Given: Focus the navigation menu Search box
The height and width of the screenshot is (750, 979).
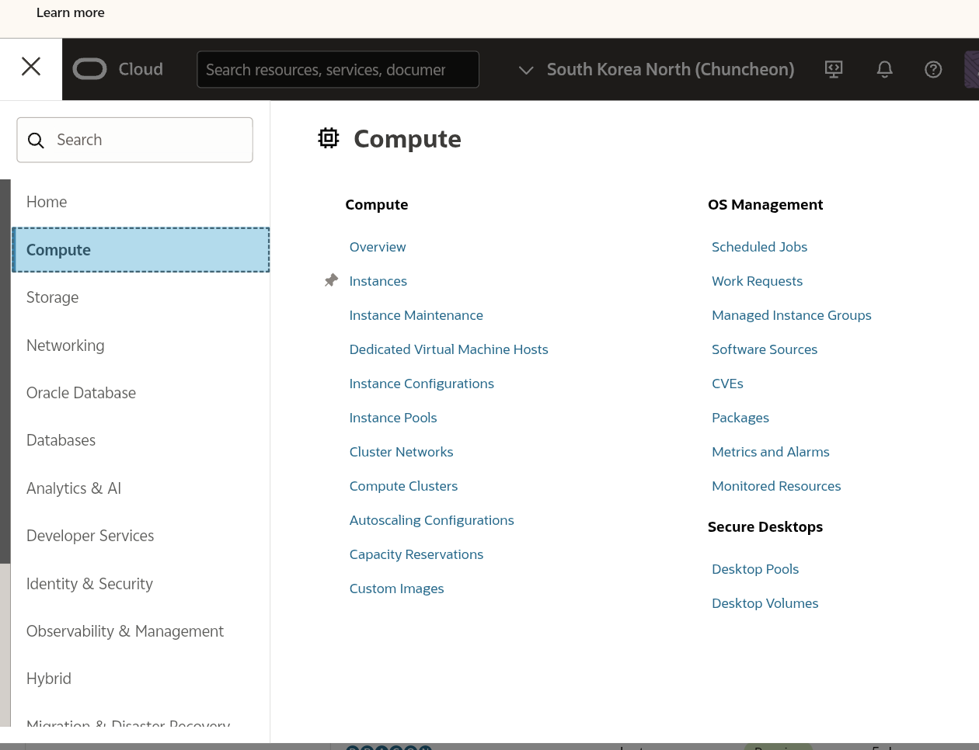Looking at the screenshot, I should [135, 140].
